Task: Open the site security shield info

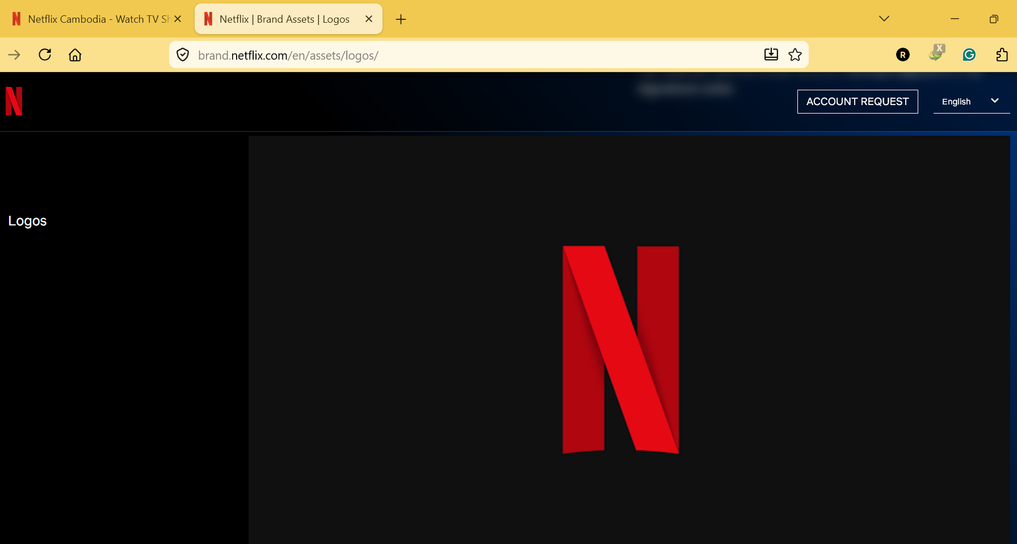Action: pyautogui.click(x=183, y=55)
